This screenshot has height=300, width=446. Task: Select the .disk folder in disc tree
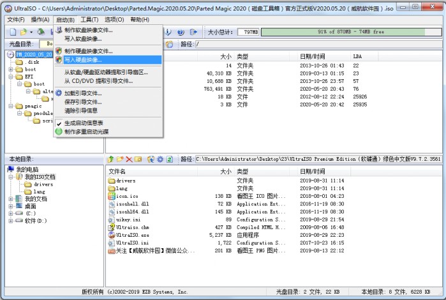point(32,62)
